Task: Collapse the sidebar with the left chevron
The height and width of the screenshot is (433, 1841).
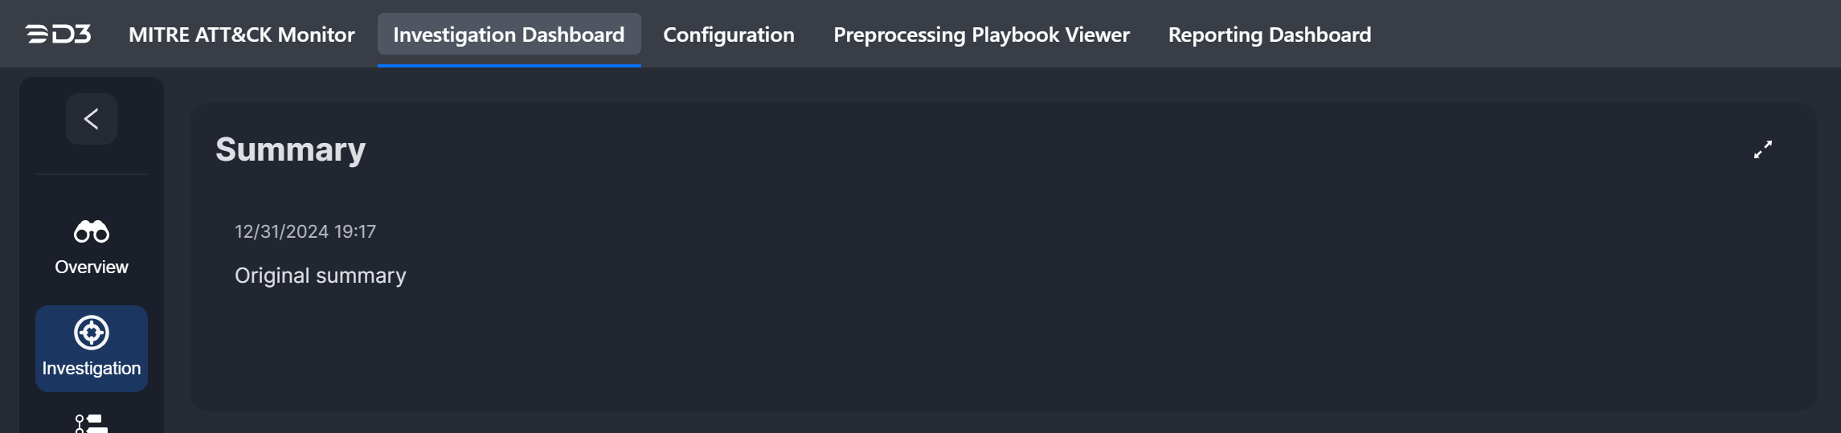Action: point(92,119)
